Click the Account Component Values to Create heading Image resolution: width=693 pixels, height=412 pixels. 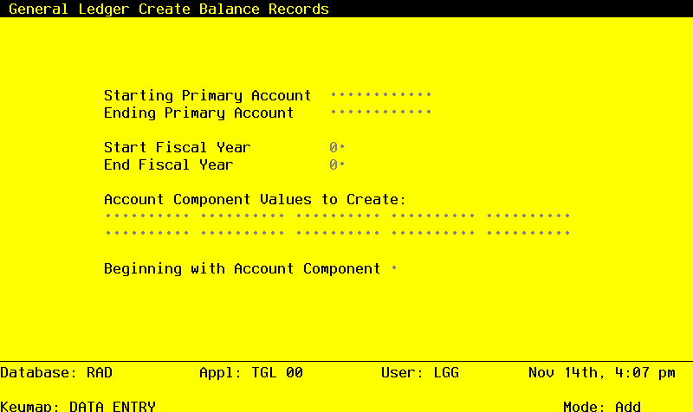point(255,199)
